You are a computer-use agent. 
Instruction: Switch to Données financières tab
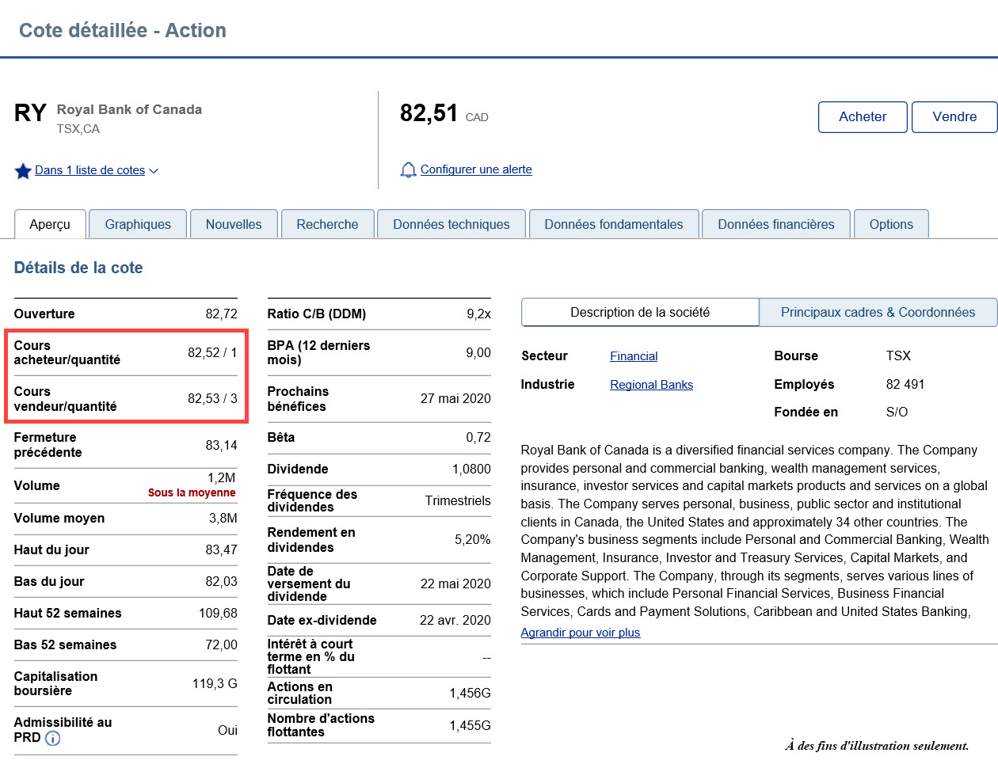[x=775, y=224]
